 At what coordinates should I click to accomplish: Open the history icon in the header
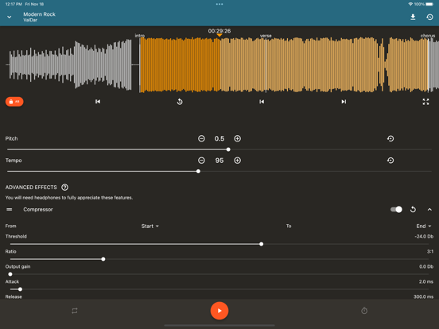coord(429,17)
